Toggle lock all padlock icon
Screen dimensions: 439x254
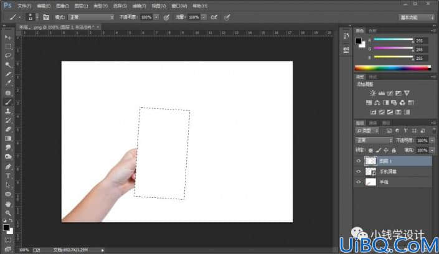point(394,151)
